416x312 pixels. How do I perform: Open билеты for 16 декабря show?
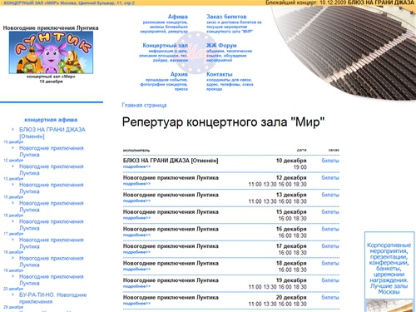point(330,229)
